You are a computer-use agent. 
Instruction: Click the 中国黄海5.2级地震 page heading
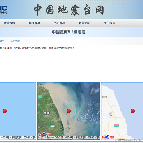click(69, 32)
